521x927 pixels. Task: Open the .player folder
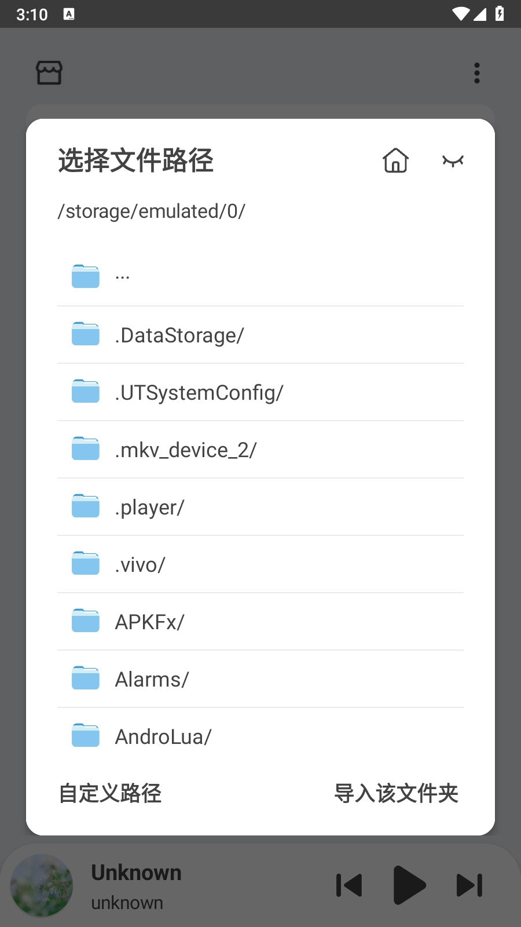(x=260, y=507)
